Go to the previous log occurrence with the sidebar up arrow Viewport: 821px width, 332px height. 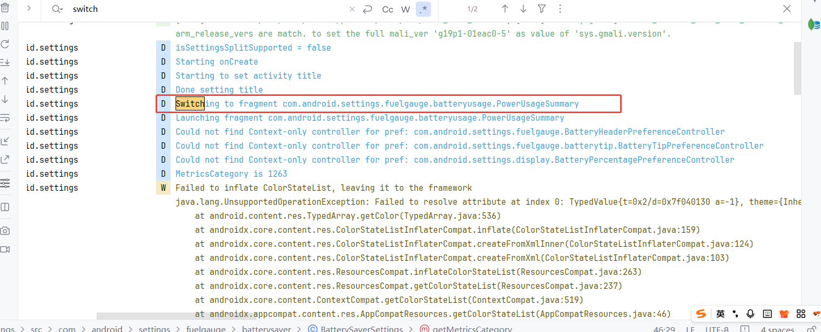(x=5, y=81)
